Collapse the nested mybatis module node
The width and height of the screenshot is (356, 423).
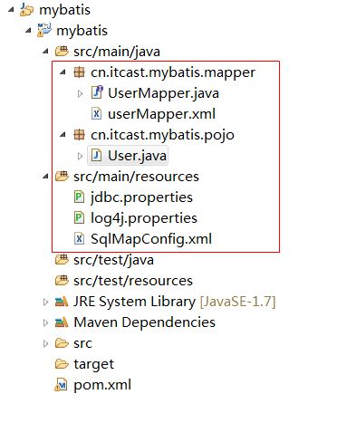(x=28, y=31)
